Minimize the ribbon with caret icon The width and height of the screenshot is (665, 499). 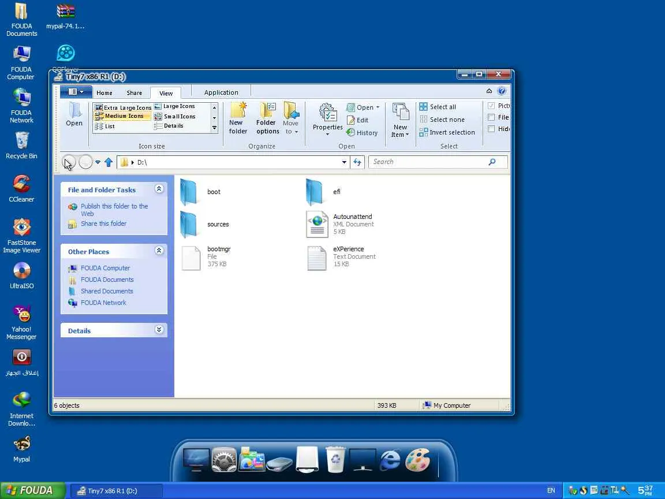click(x=489, y=91)
